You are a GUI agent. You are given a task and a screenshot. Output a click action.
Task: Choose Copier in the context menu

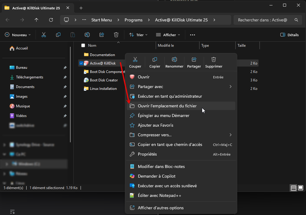[x=155, y=62]
